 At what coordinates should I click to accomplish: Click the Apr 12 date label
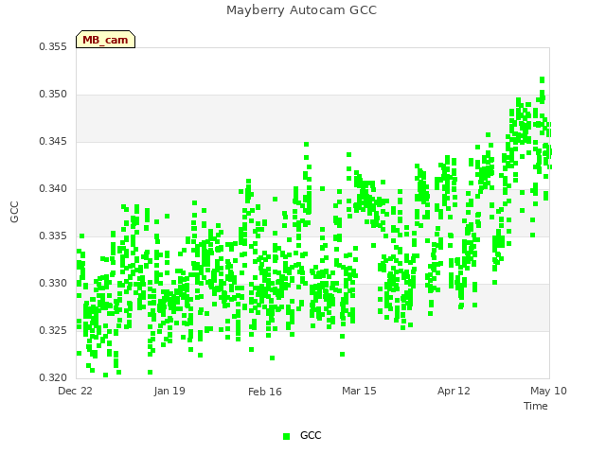pos(454,391)
